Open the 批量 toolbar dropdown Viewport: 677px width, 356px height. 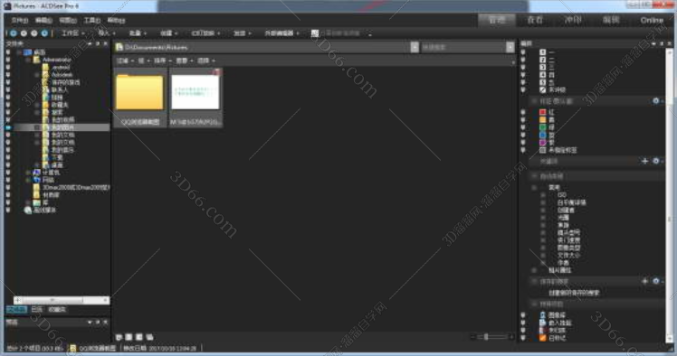(x=138, y=33)
